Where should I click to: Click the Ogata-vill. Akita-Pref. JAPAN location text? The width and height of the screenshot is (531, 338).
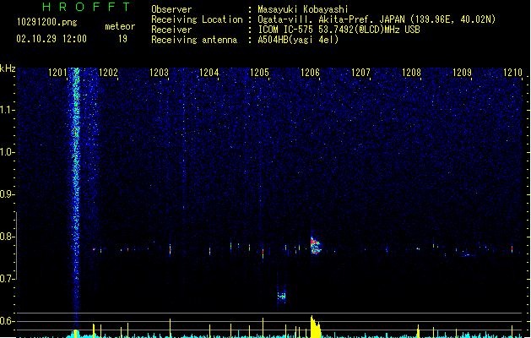click(377, 19)
